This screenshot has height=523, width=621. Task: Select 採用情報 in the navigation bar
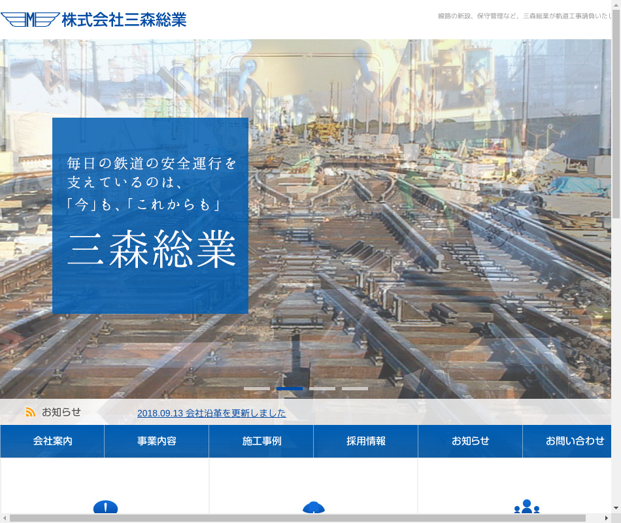pyautogui.click(x=365, y=441)
